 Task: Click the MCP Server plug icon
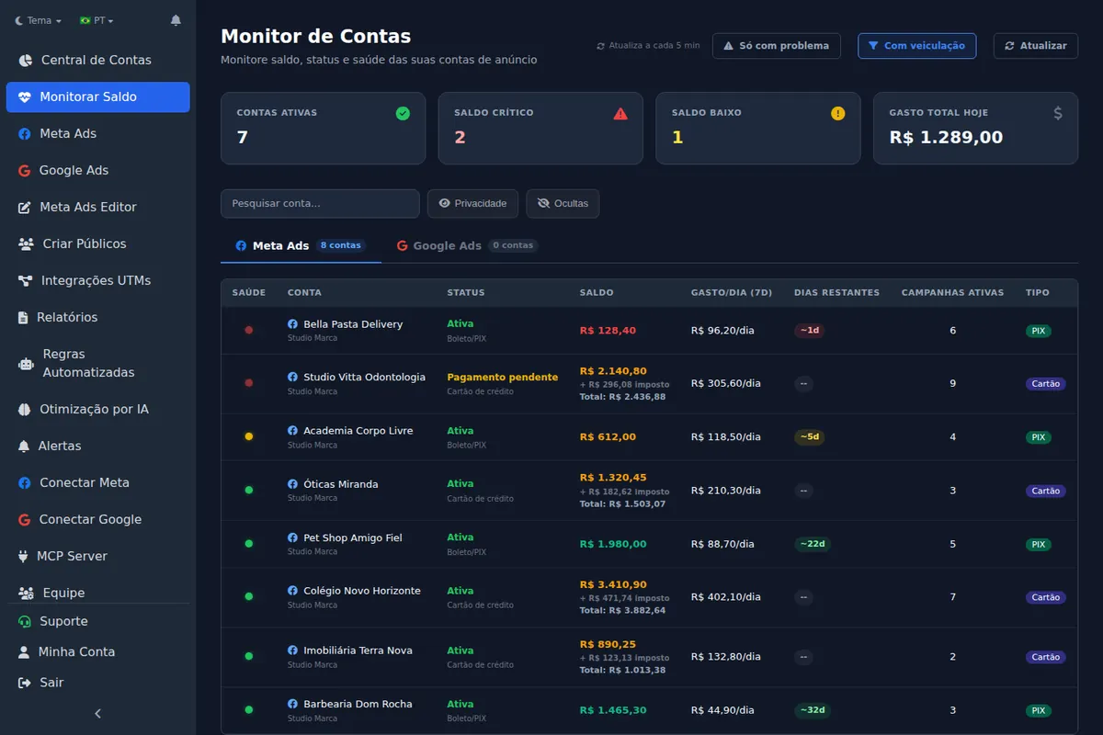point(23,556)
